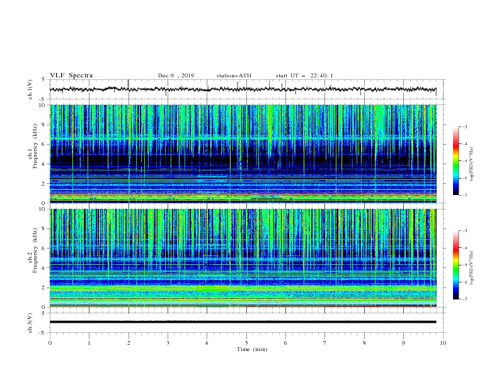Click ch.2 color bar 'log(PSD)(V²/Hz)' label

coord(472,268)
